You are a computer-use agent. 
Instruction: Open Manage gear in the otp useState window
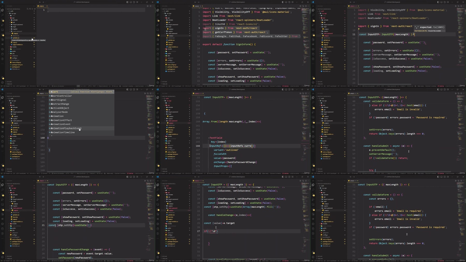[2, 257]
